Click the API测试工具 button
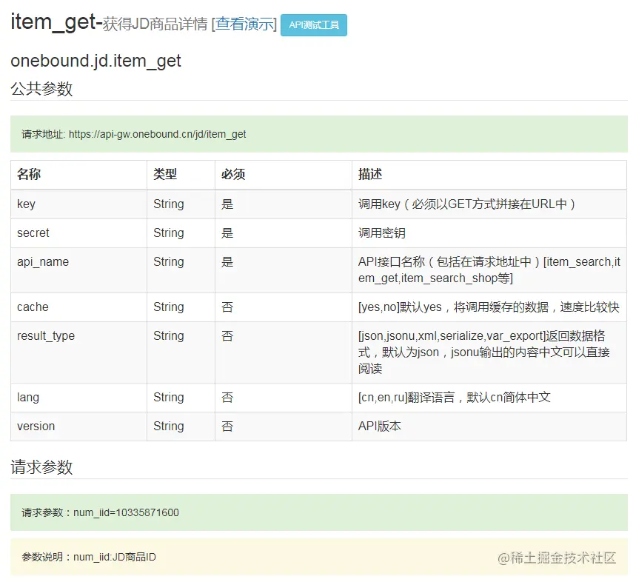The width and height of the screenshot is (633, 582). click(x=314, y=25)
